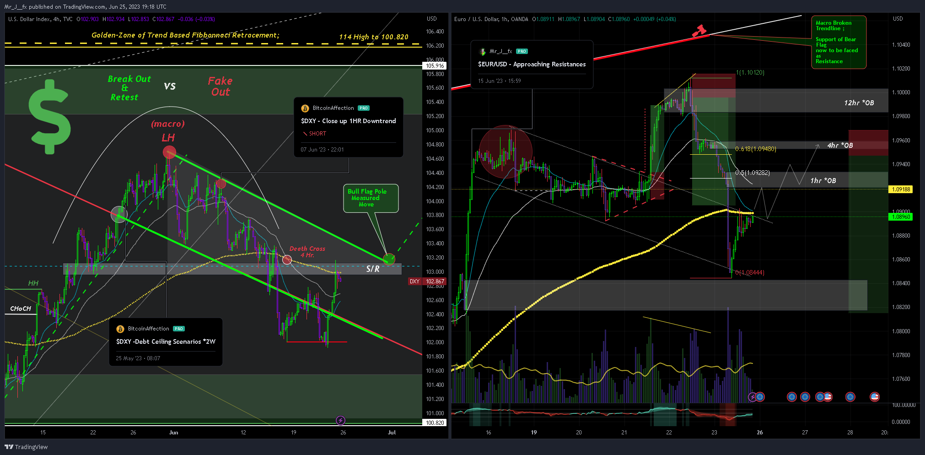Click the Mr_J_fx username on the idea card

[x=501, y=51]
